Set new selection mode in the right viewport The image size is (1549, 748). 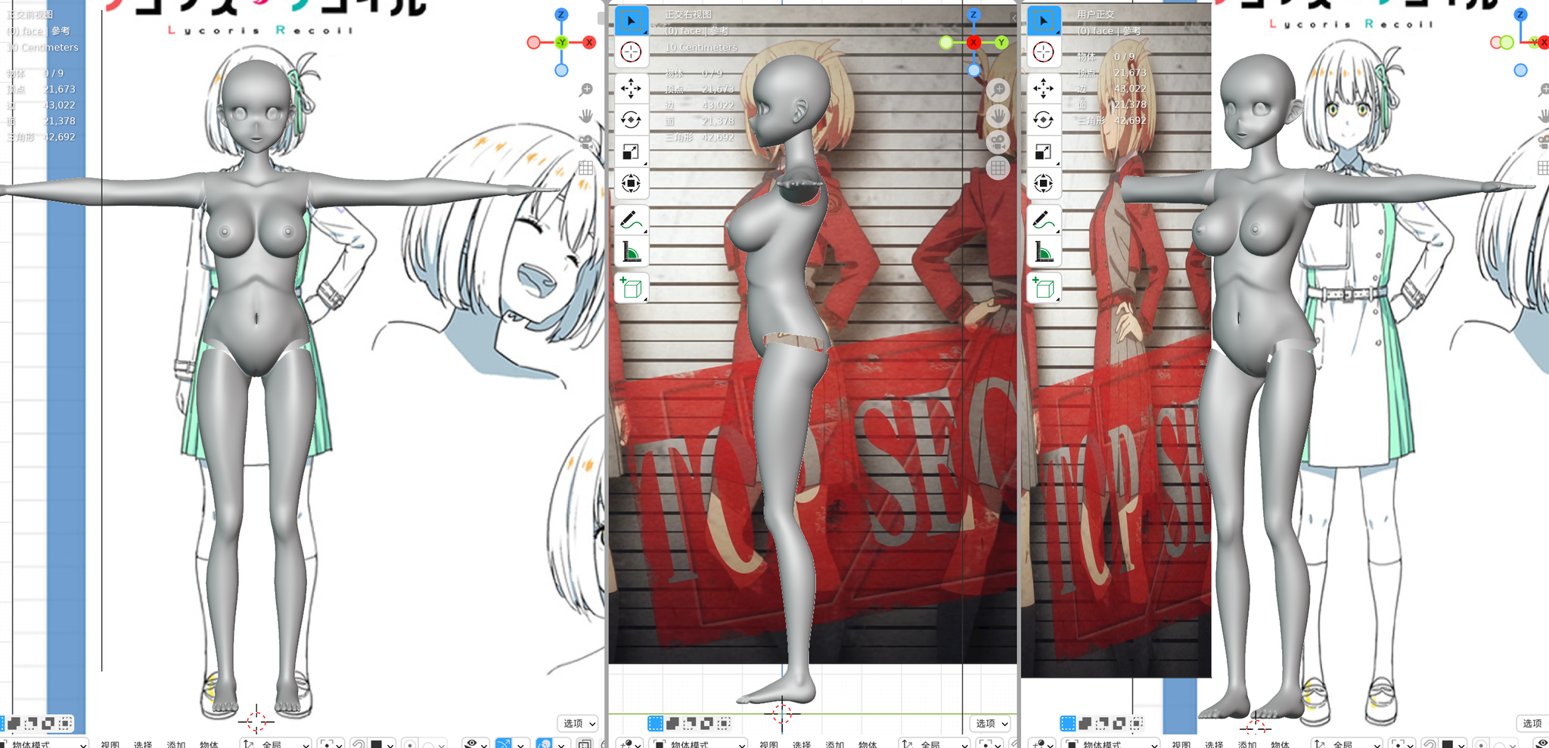(x=1068, y=723)
